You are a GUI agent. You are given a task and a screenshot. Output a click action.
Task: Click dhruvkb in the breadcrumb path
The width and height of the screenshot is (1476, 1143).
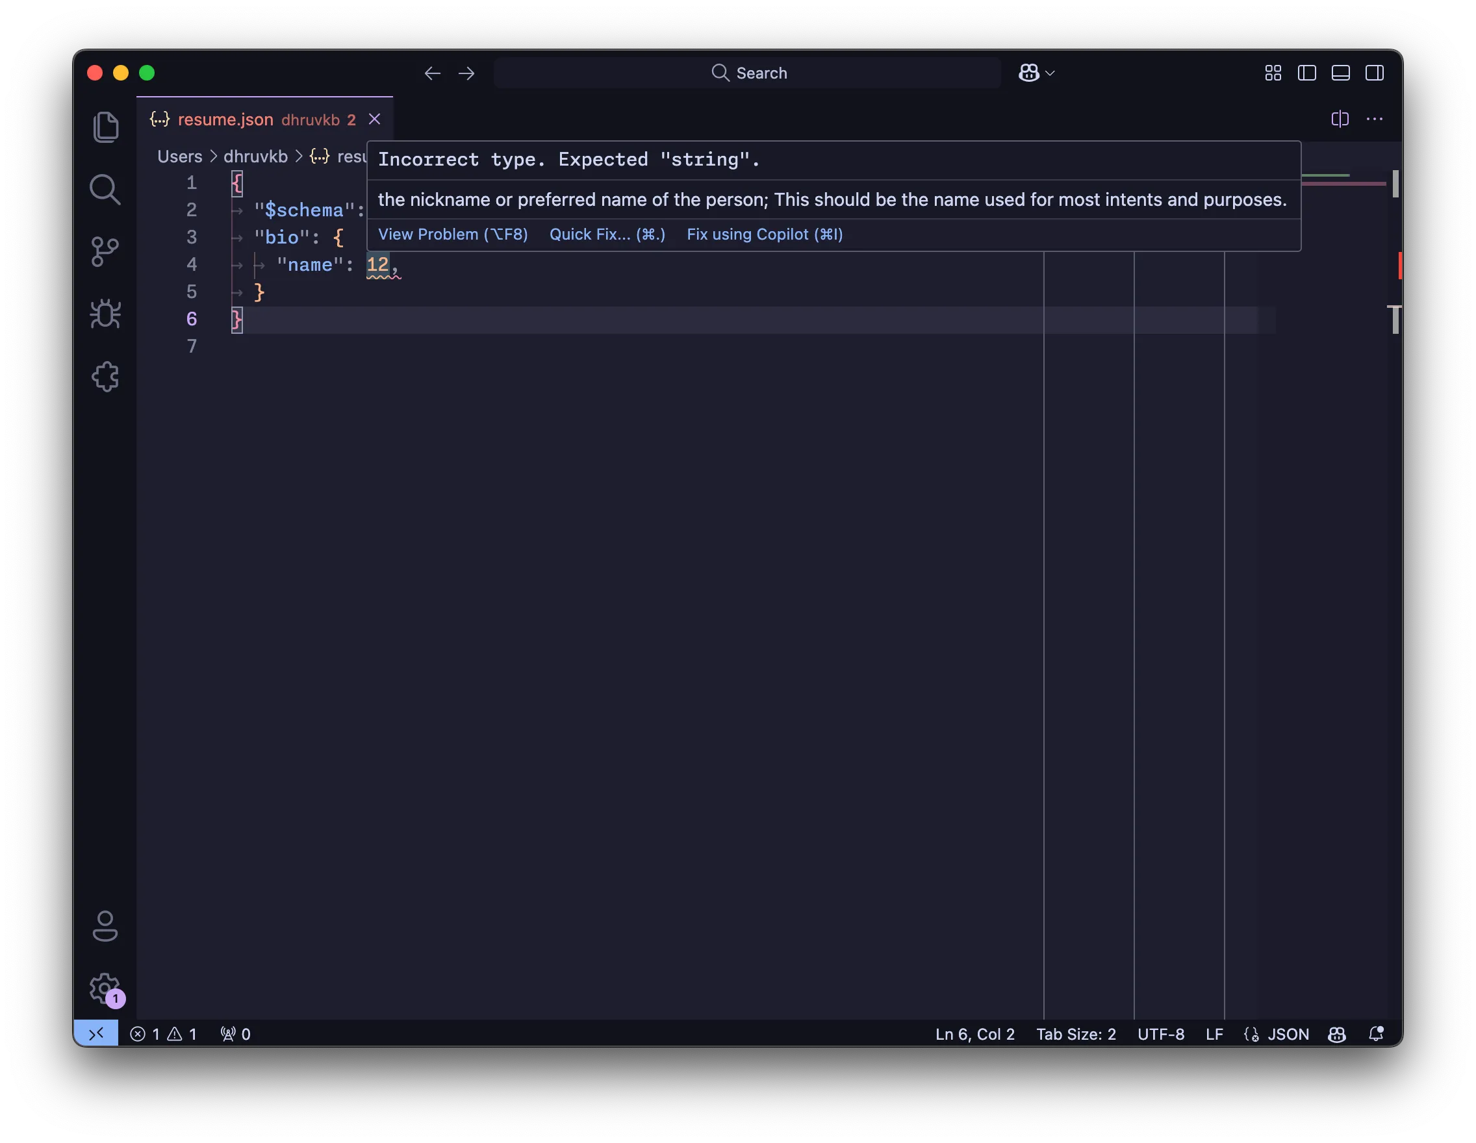coord(255,157)
